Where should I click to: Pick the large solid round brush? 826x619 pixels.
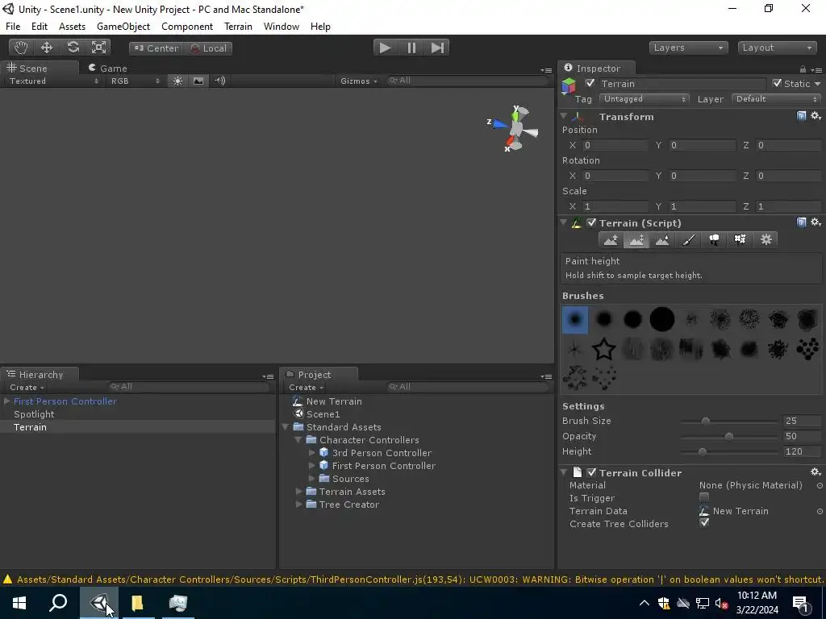pos(661,319)
